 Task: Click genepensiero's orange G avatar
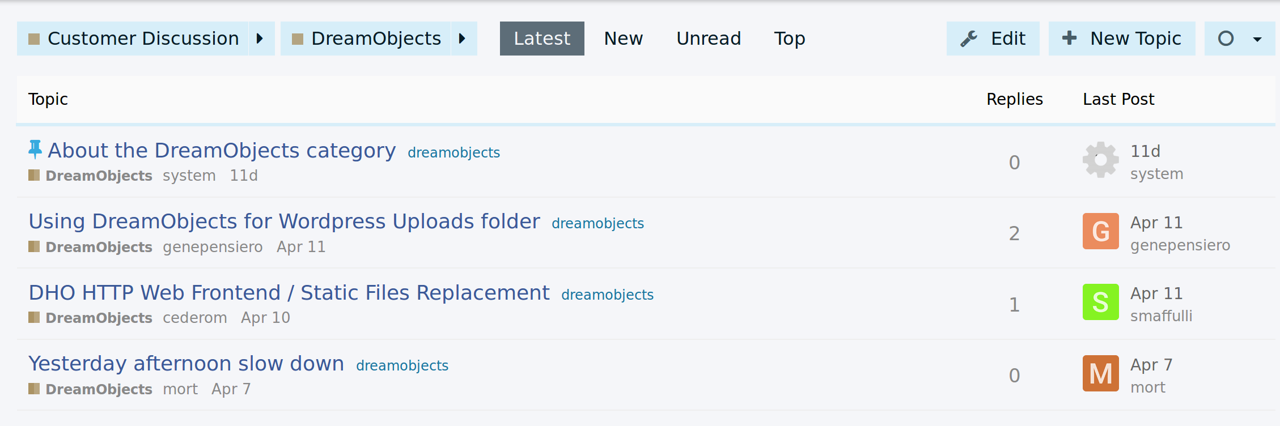1100,231
